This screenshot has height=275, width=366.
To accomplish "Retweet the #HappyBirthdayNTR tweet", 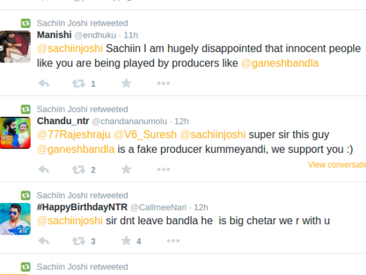I will point(79,241).
